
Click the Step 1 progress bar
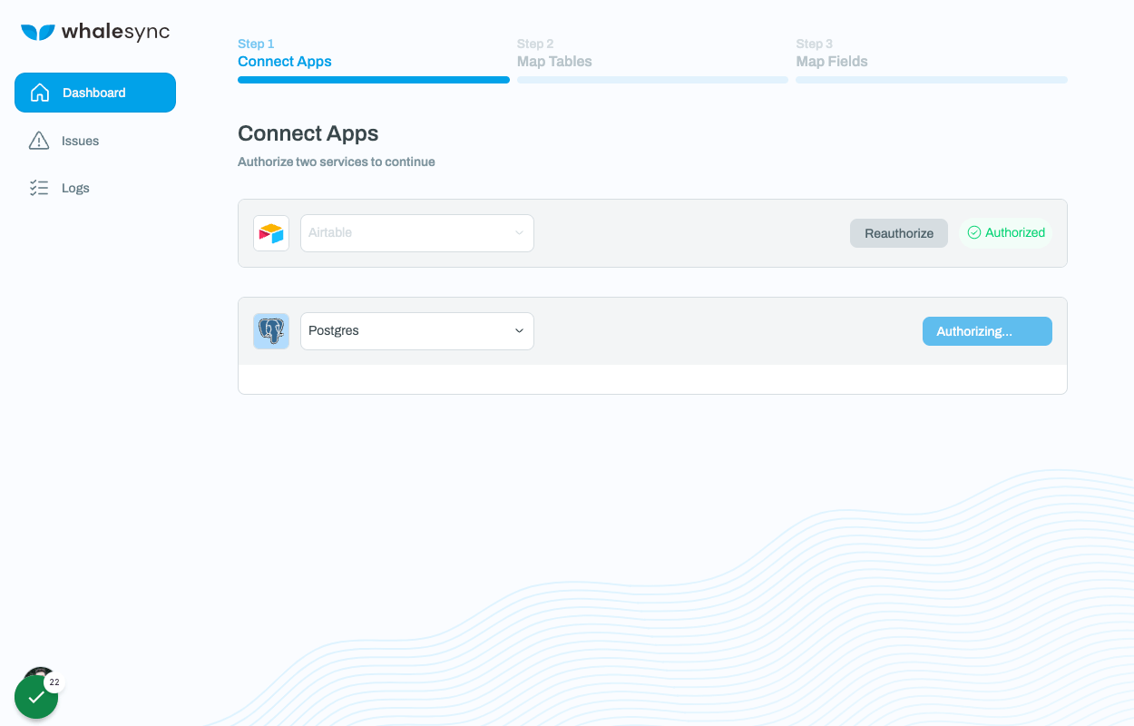coord(373,80)
